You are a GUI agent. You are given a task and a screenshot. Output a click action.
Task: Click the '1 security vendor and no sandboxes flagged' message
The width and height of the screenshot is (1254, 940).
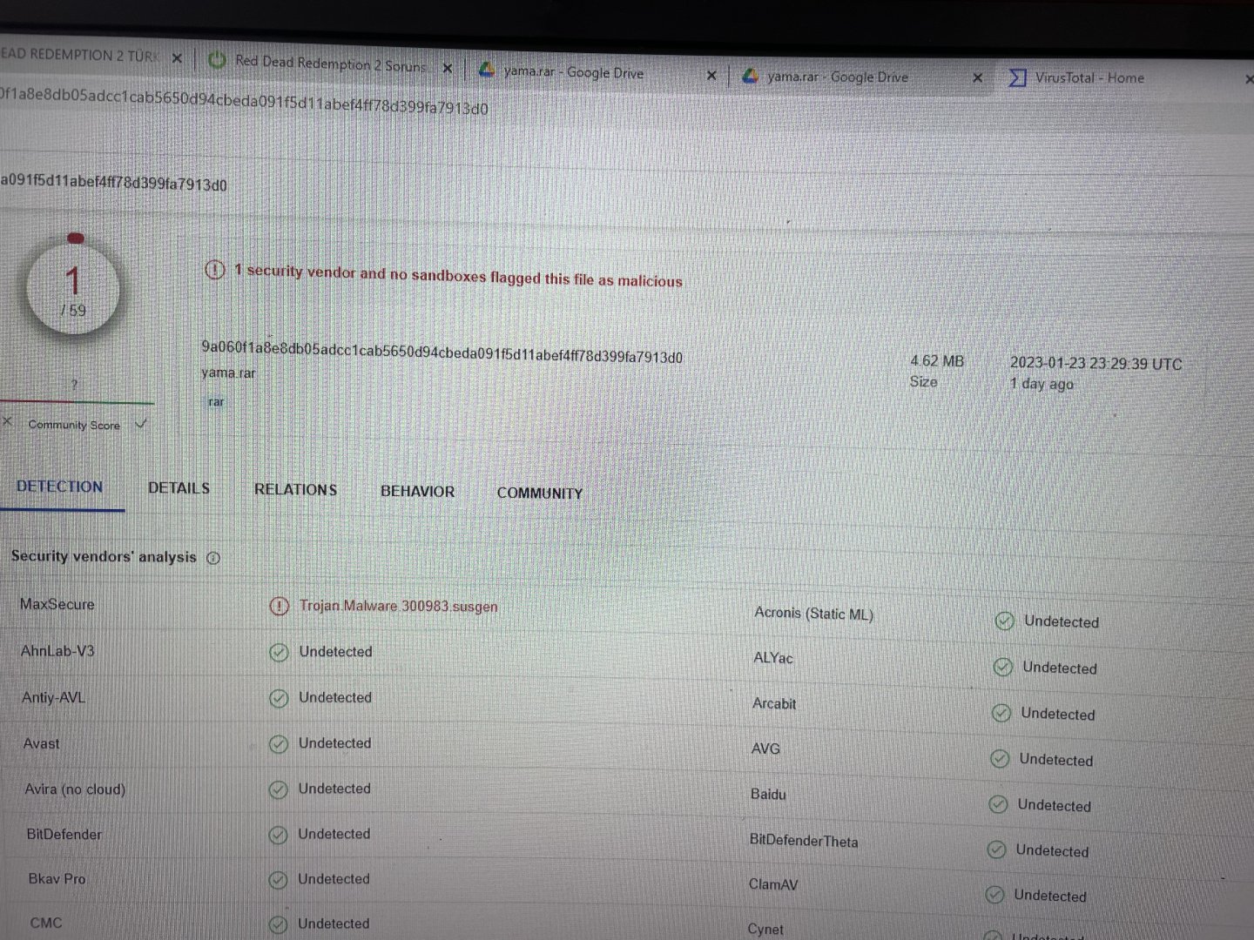tap(458, 276)
